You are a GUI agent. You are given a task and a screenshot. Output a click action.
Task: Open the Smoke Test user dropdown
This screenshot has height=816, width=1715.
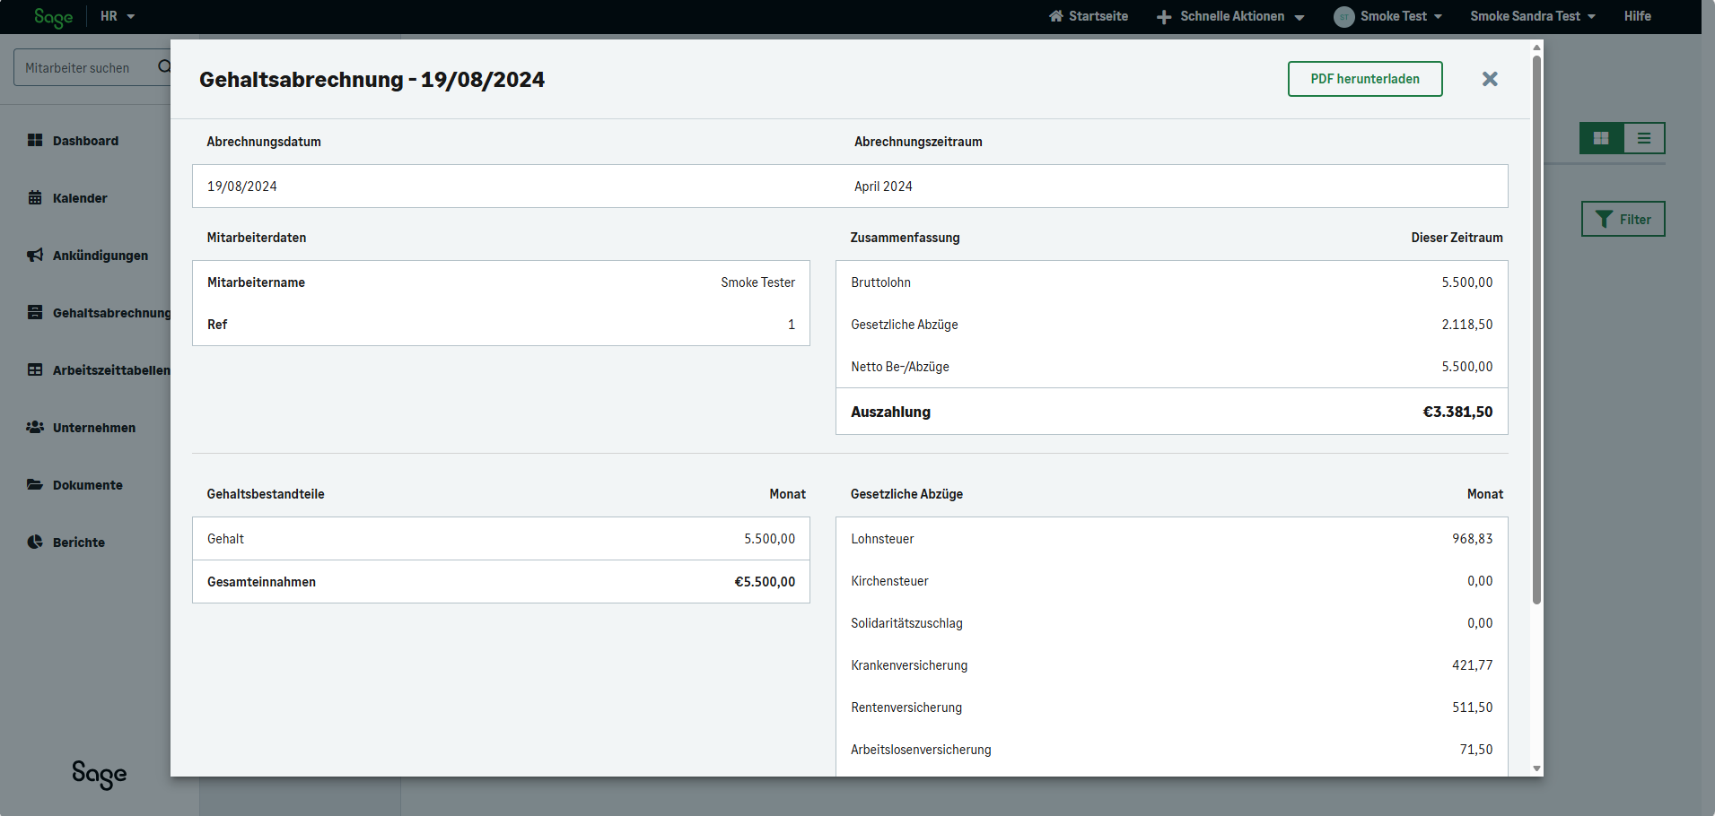1388,16
